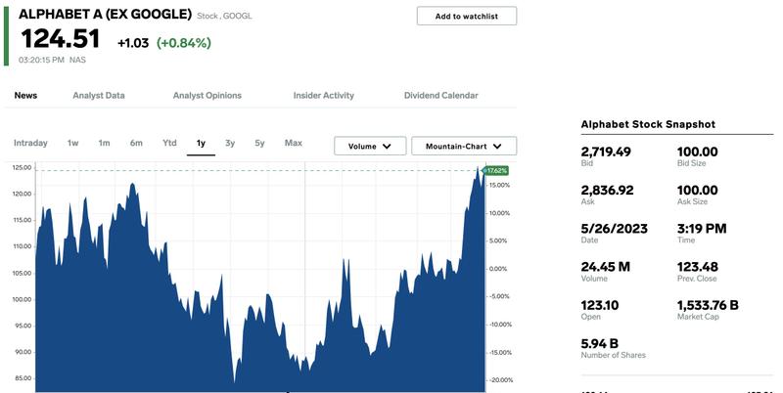Viewport: 783px width, 393px height.
Task: Click the Volume value 24.45 M
Action: tap(605, 267)
